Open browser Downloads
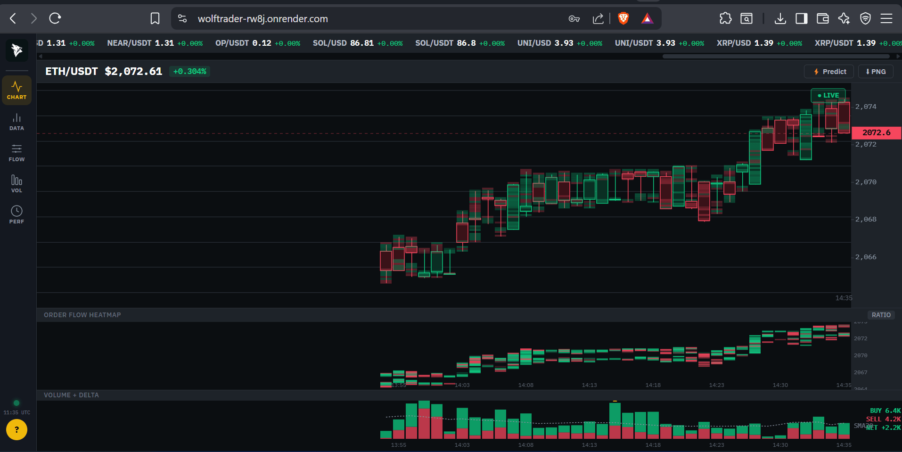Image resolution: width=902 pixels, height=452 pixels. coord(780,18)
